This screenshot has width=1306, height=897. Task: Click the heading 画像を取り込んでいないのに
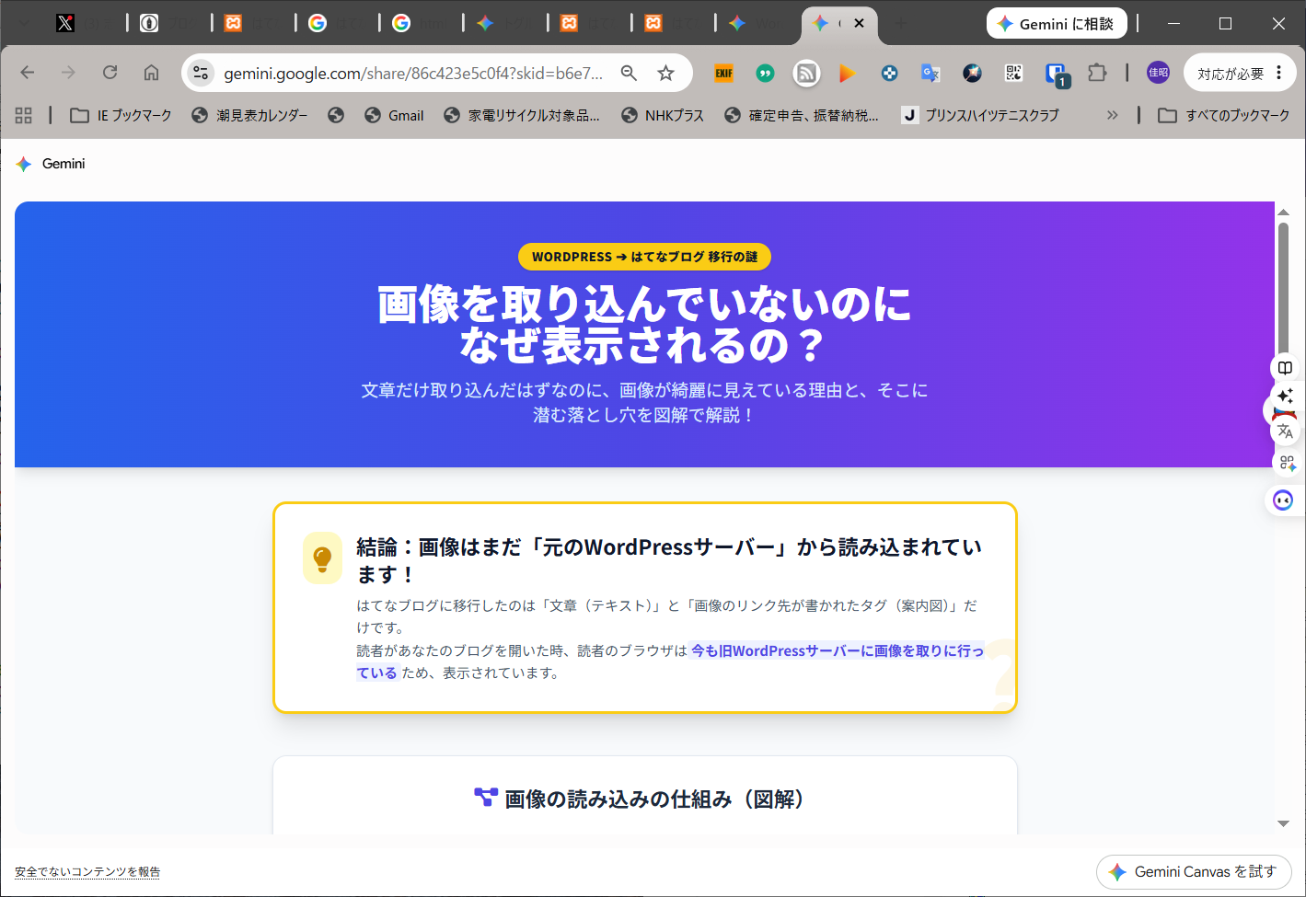[644, 305]
